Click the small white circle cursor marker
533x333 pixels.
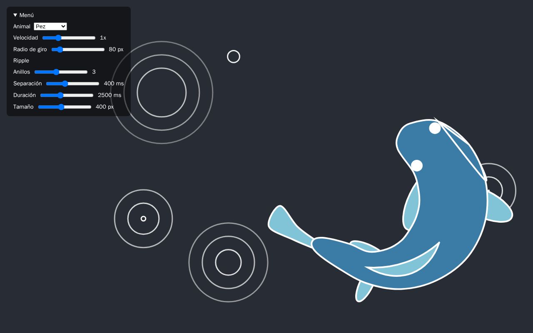pos(234,57)
